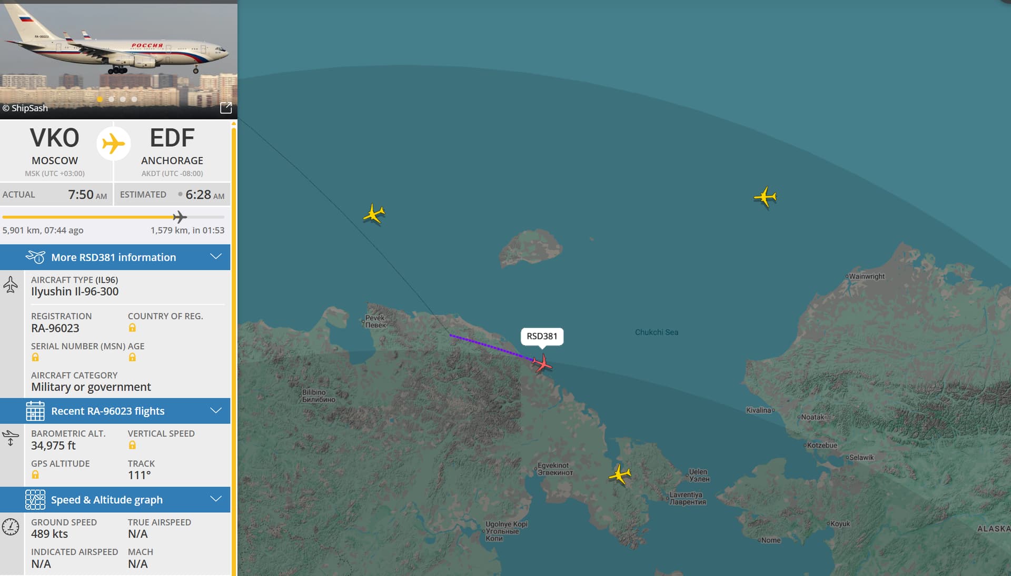This screenshot has width=1011, height=576.
Task: Click the flight progress bar plane marker
Action: [180, 217]
